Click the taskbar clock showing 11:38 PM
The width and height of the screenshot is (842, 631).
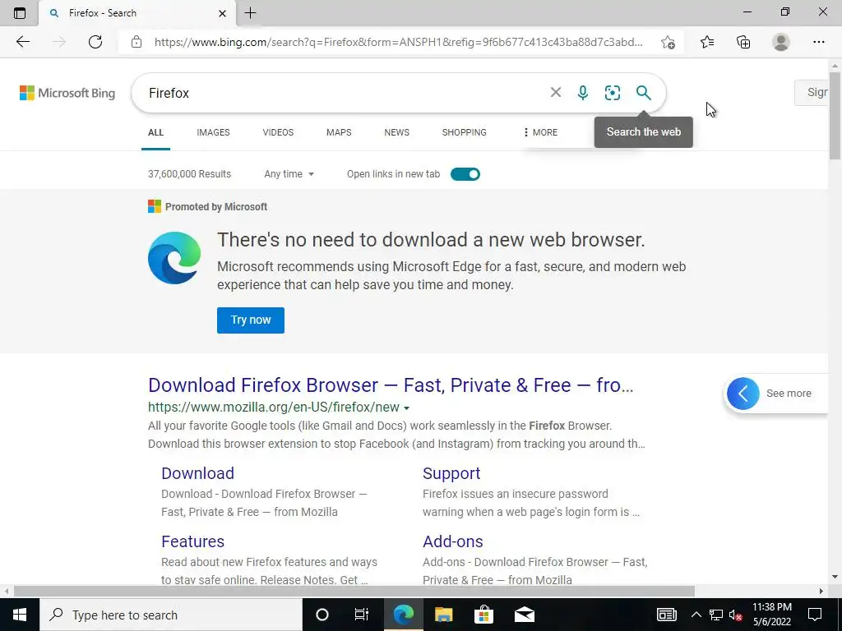tap(771, 615)
